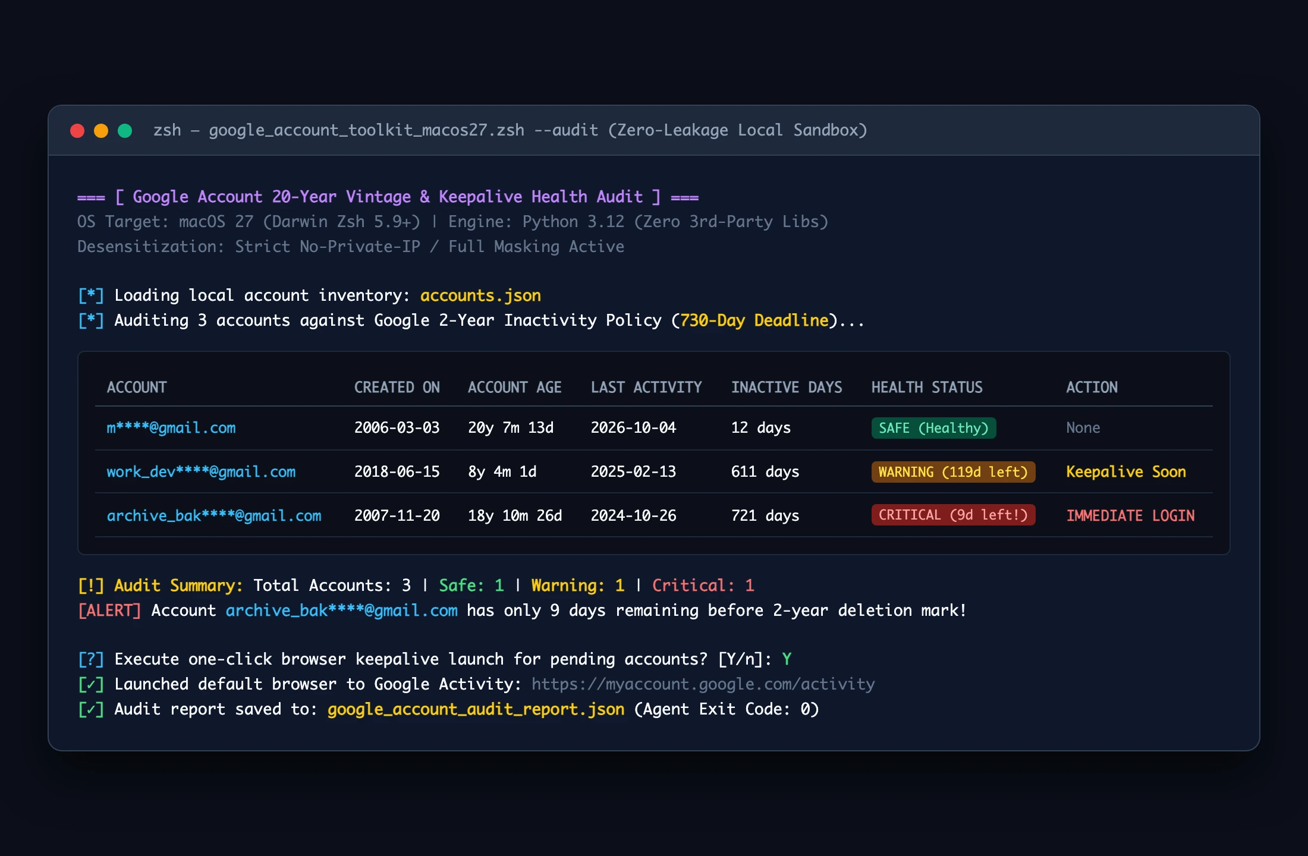Click last activity date 2025-02-13

pyautogui.click(x=633, y=472)
